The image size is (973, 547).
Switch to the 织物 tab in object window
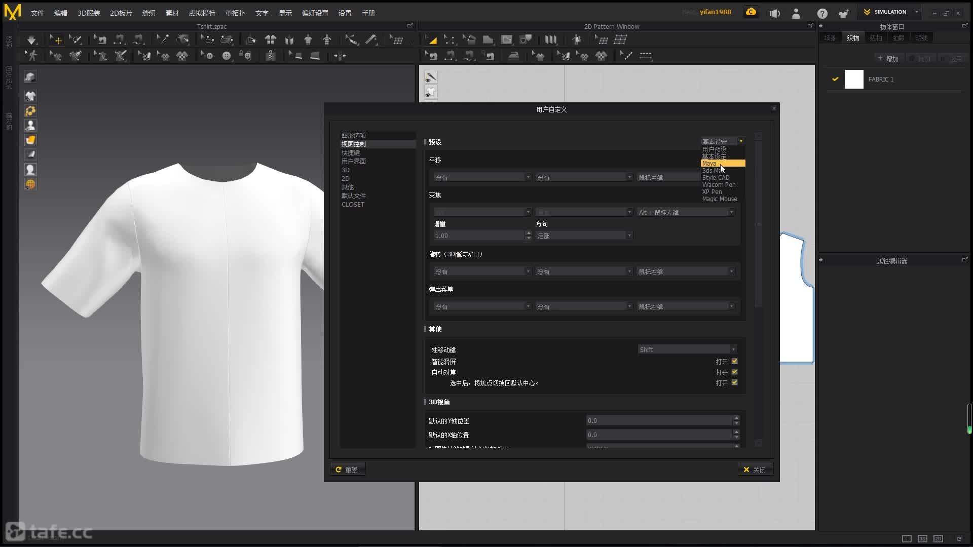pos(853,38)
